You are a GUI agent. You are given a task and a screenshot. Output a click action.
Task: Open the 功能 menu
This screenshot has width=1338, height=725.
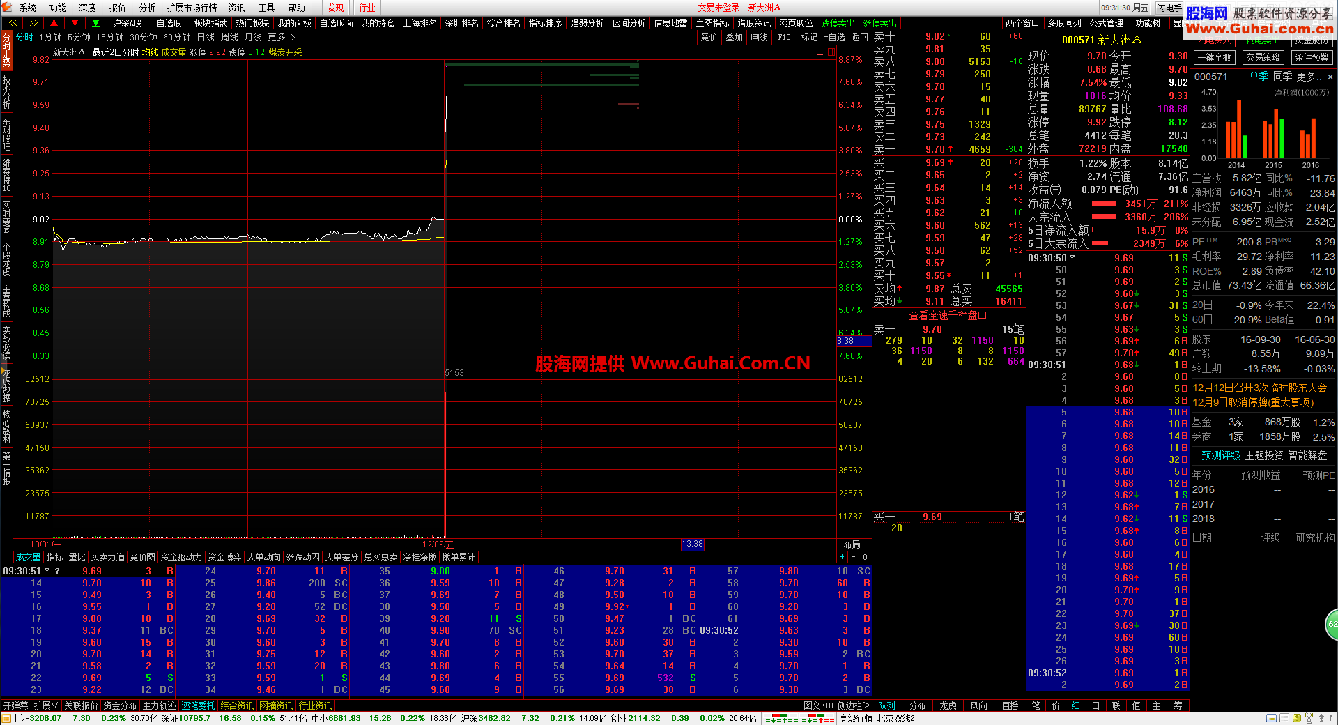(x=58, y=8)
